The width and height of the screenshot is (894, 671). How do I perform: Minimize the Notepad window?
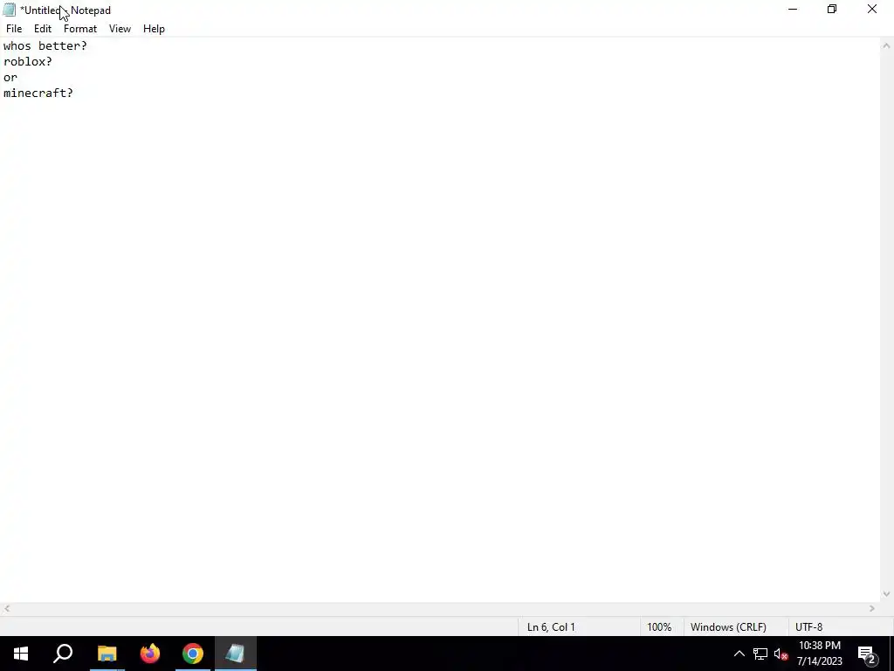tap(793, 10)
